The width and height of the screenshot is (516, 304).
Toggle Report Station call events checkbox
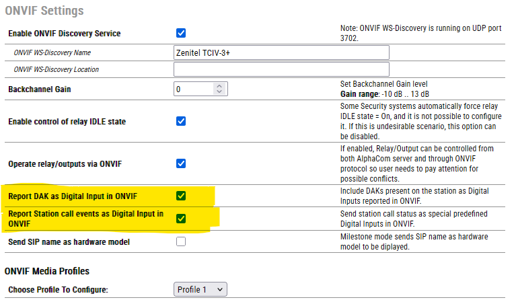click(x=180, y=219)
